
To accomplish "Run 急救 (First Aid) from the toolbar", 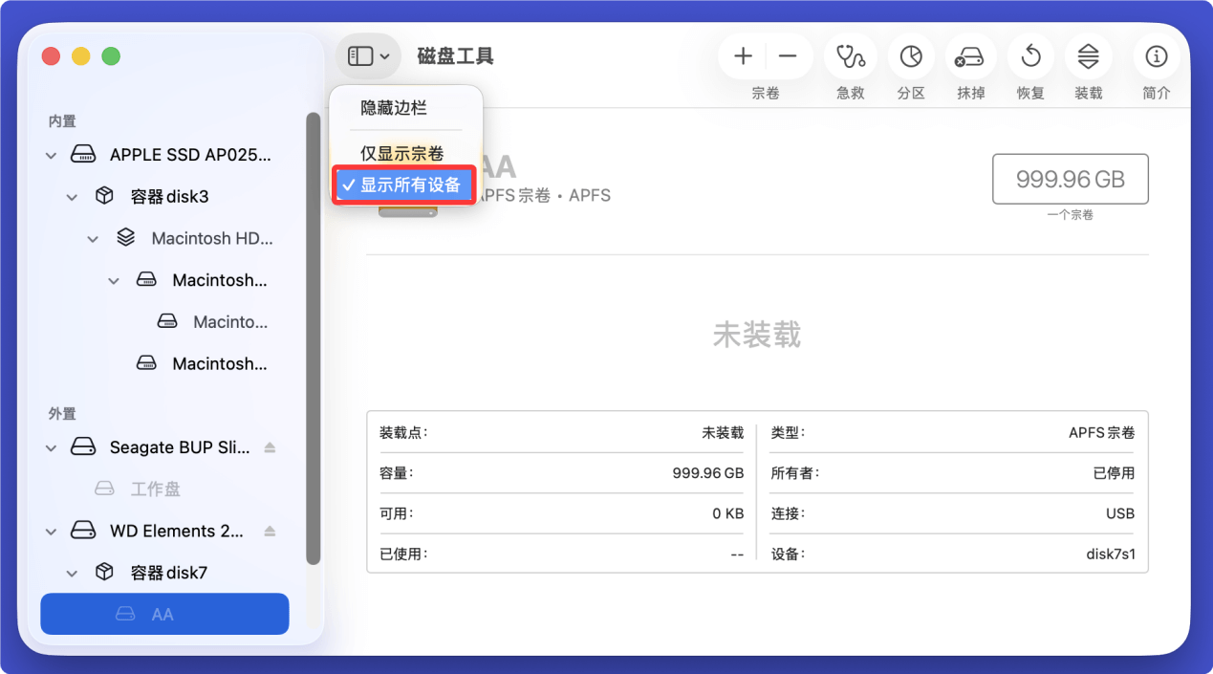I will 849,55.
